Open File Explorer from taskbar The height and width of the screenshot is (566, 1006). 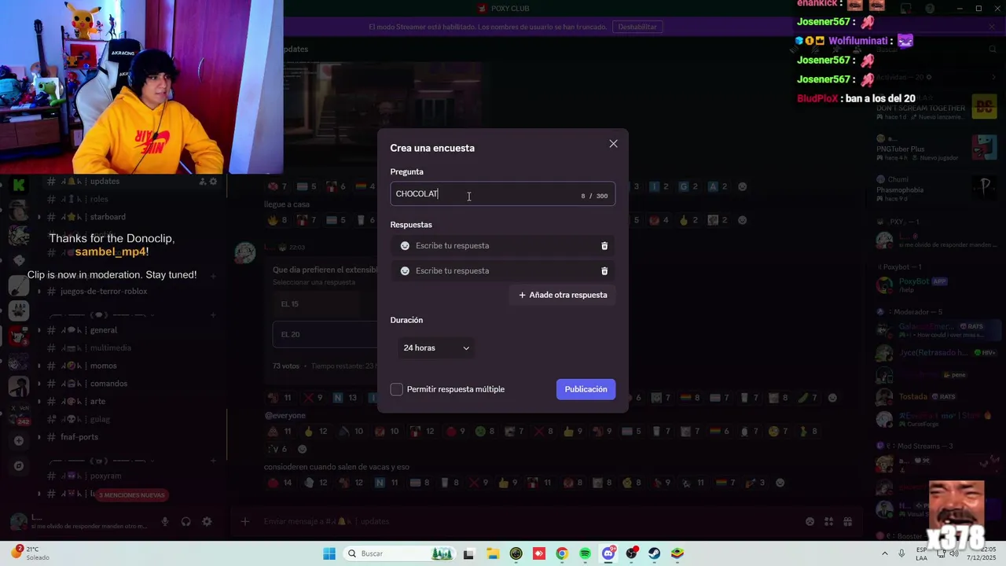(492, 553)
